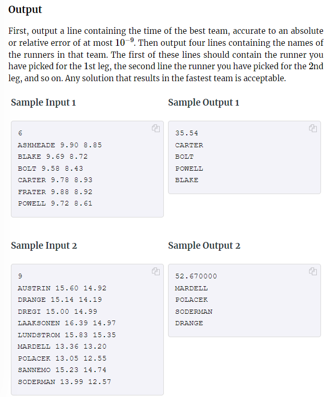Screen dimensions: 334x397
Task: Click MARDELL in Sample Output 2
Action: (191, 288)
